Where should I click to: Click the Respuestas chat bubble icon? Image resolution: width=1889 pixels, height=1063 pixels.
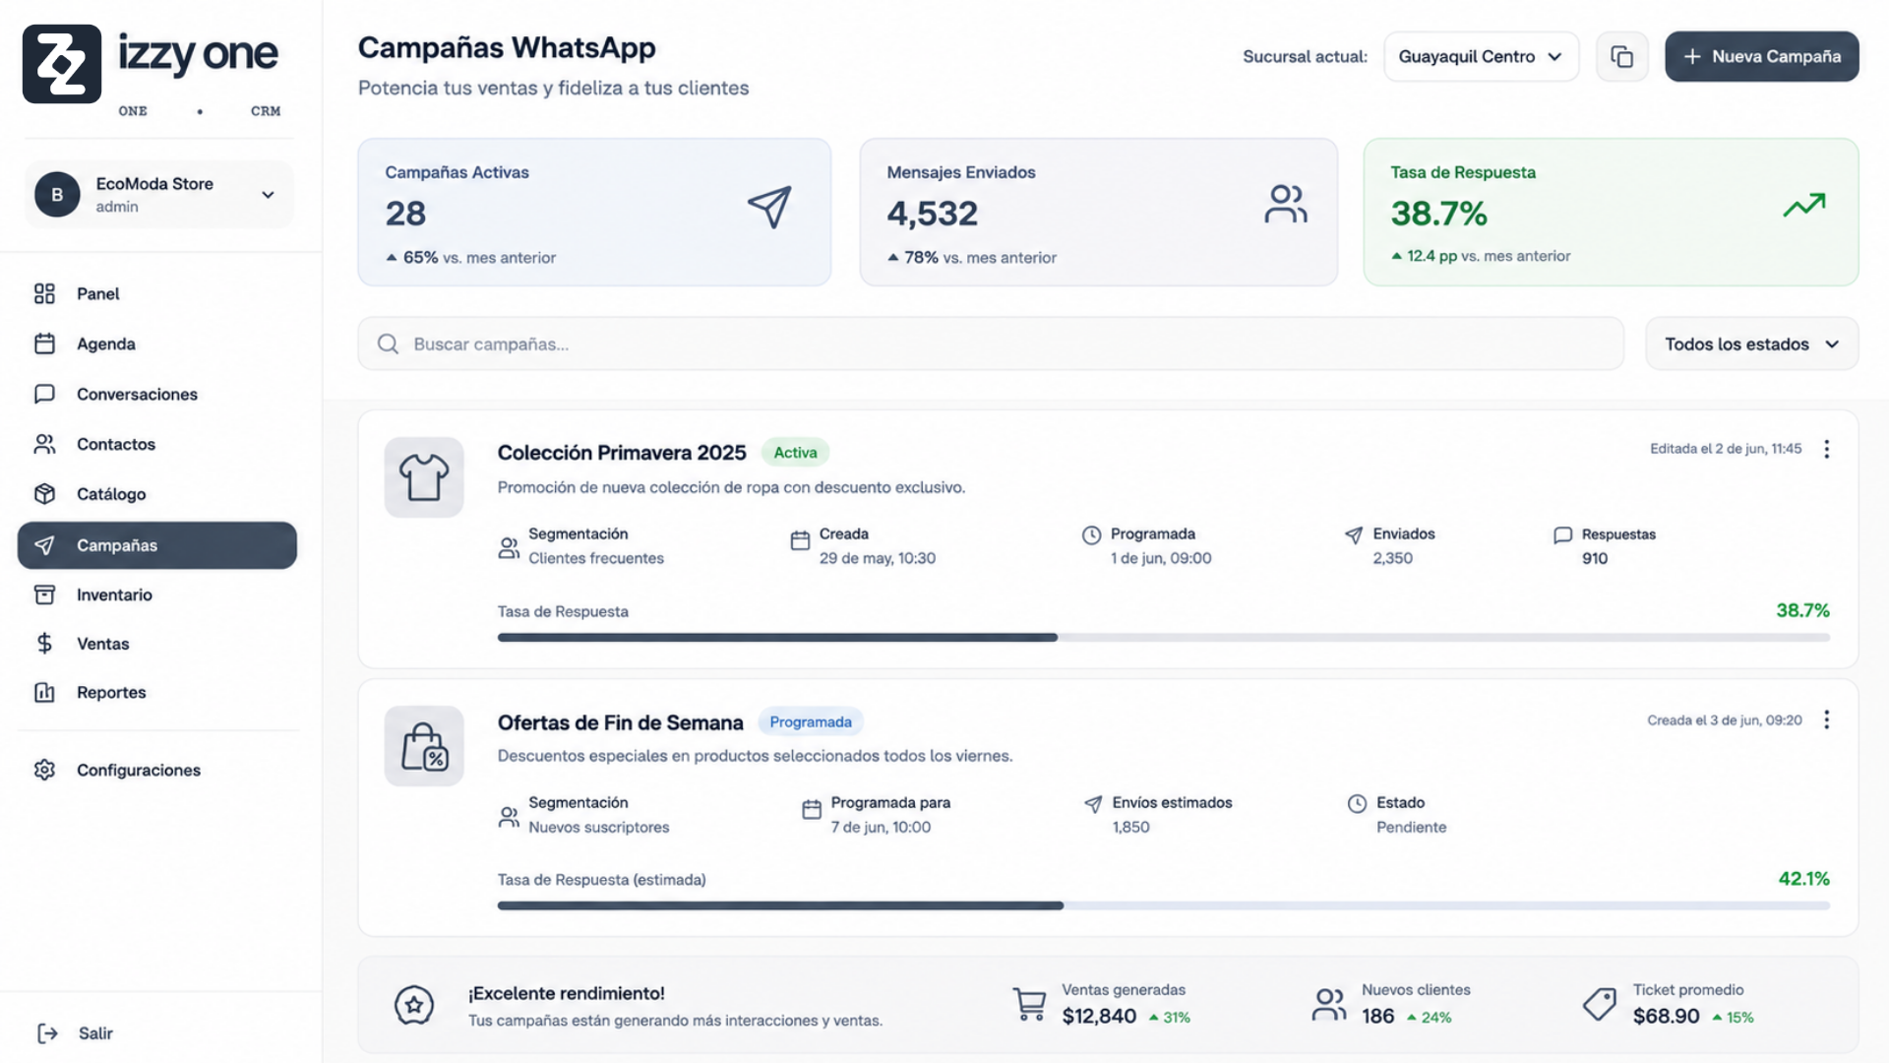(1562, 535)
